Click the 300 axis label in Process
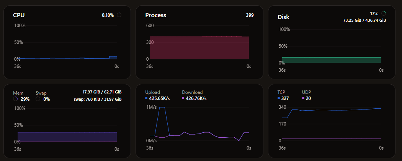 point(150,42)
